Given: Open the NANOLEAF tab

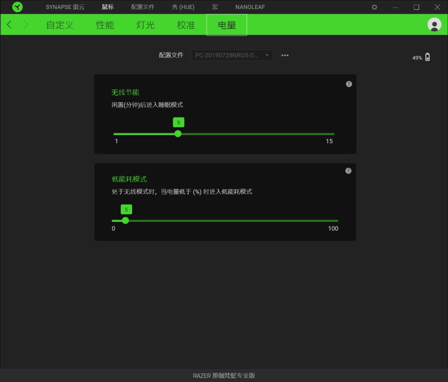Looking at the screenshot, I should point(250,7).
